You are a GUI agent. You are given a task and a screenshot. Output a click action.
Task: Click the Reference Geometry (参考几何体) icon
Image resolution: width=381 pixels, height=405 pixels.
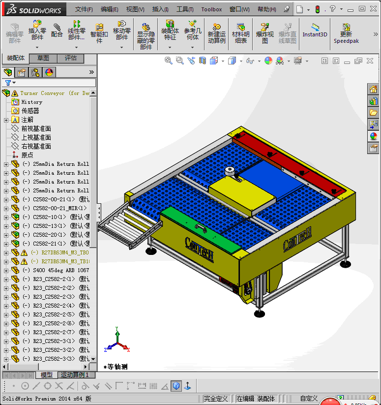click(192, 30)
